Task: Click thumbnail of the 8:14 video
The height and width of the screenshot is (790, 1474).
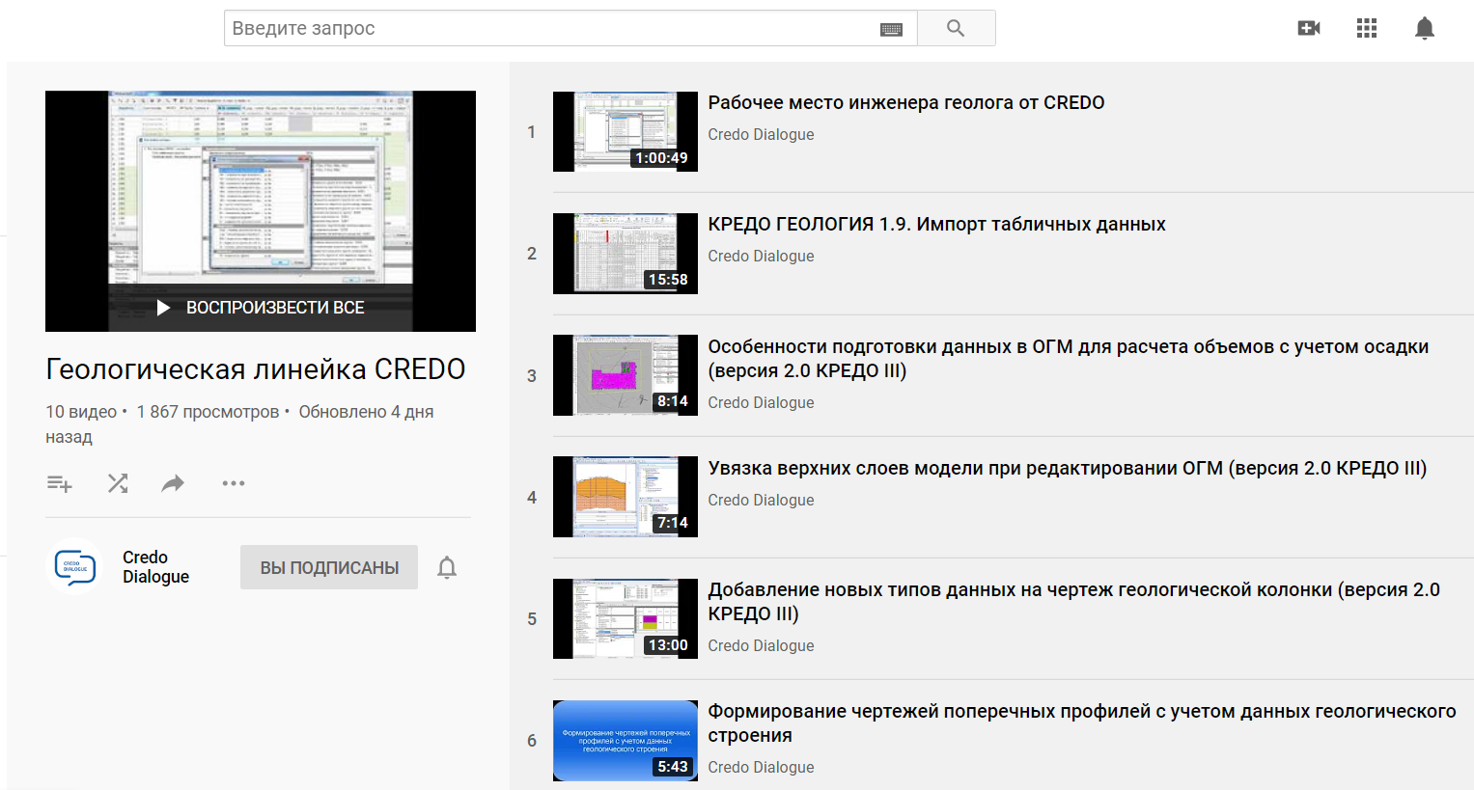Action: (x=625, y=375)
